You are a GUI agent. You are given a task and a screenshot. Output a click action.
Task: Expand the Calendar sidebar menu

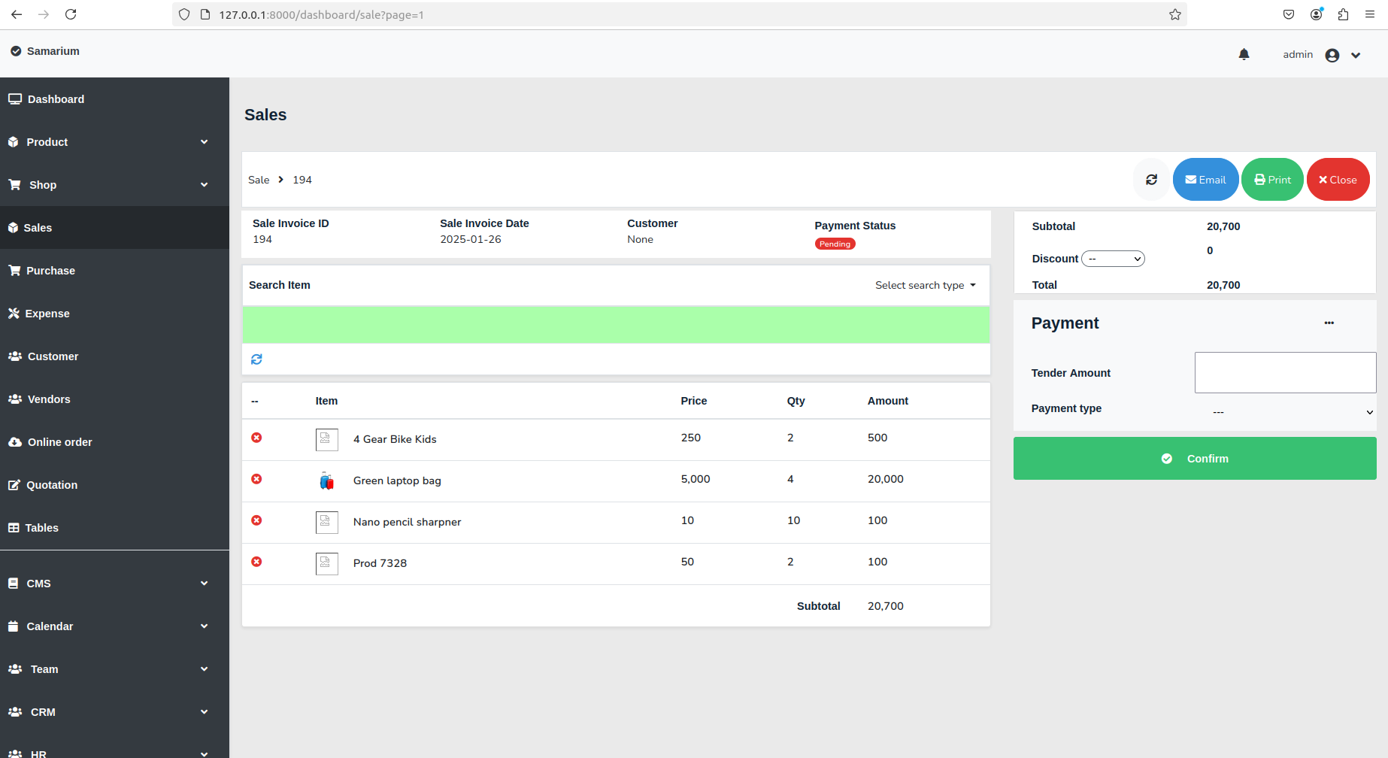tap(114, 626)
